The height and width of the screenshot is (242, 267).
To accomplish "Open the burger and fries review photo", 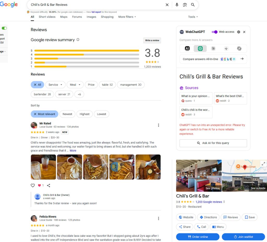I will pyautogui.click(x=96, y=167).
